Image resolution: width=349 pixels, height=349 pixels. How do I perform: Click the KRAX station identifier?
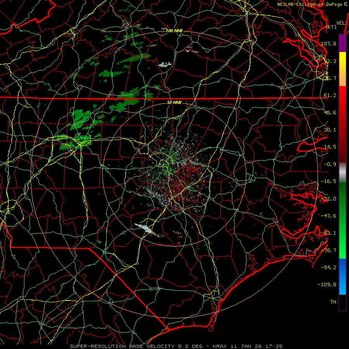tap(219, 346)
